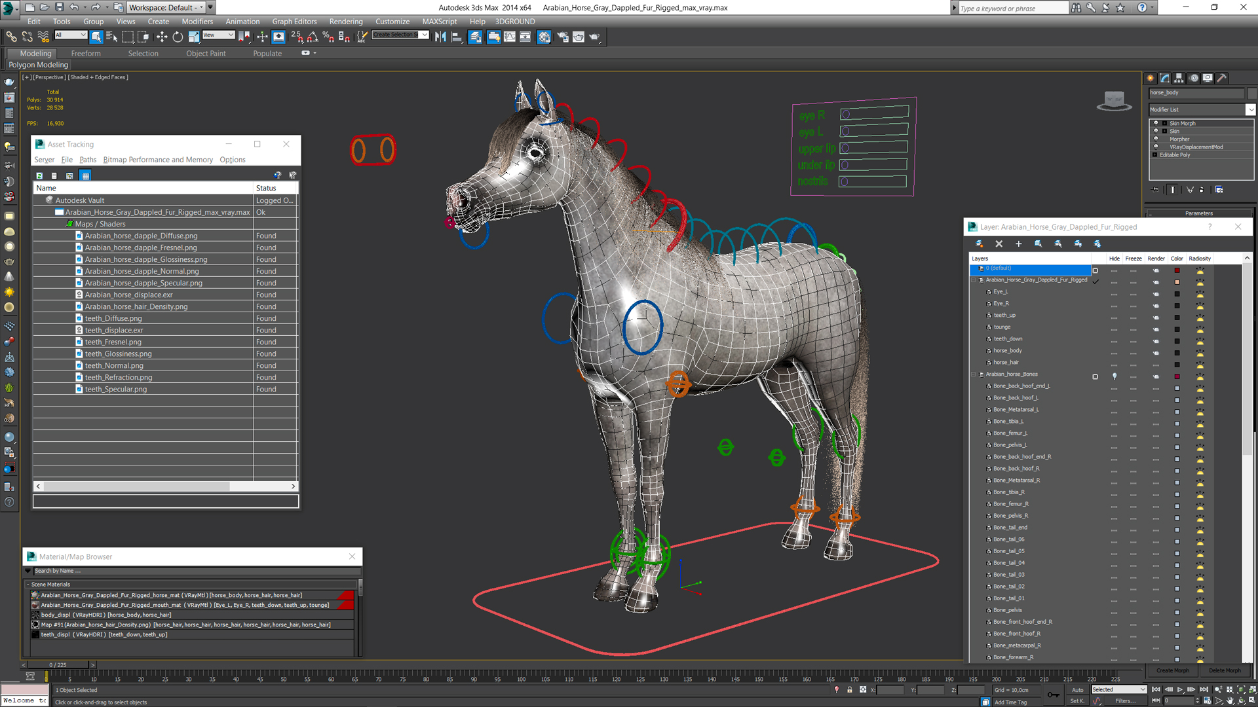Screen dimensions: 1258x707
Task: Open the Rendering menu
Action: pos(345,22)
